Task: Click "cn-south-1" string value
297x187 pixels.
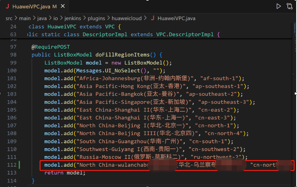Action: [x=208, y=141]
